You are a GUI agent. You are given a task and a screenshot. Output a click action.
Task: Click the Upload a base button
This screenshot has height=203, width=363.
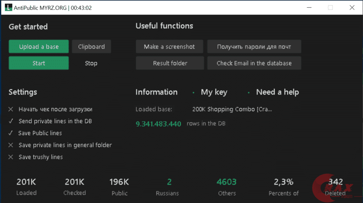[39, 46]
